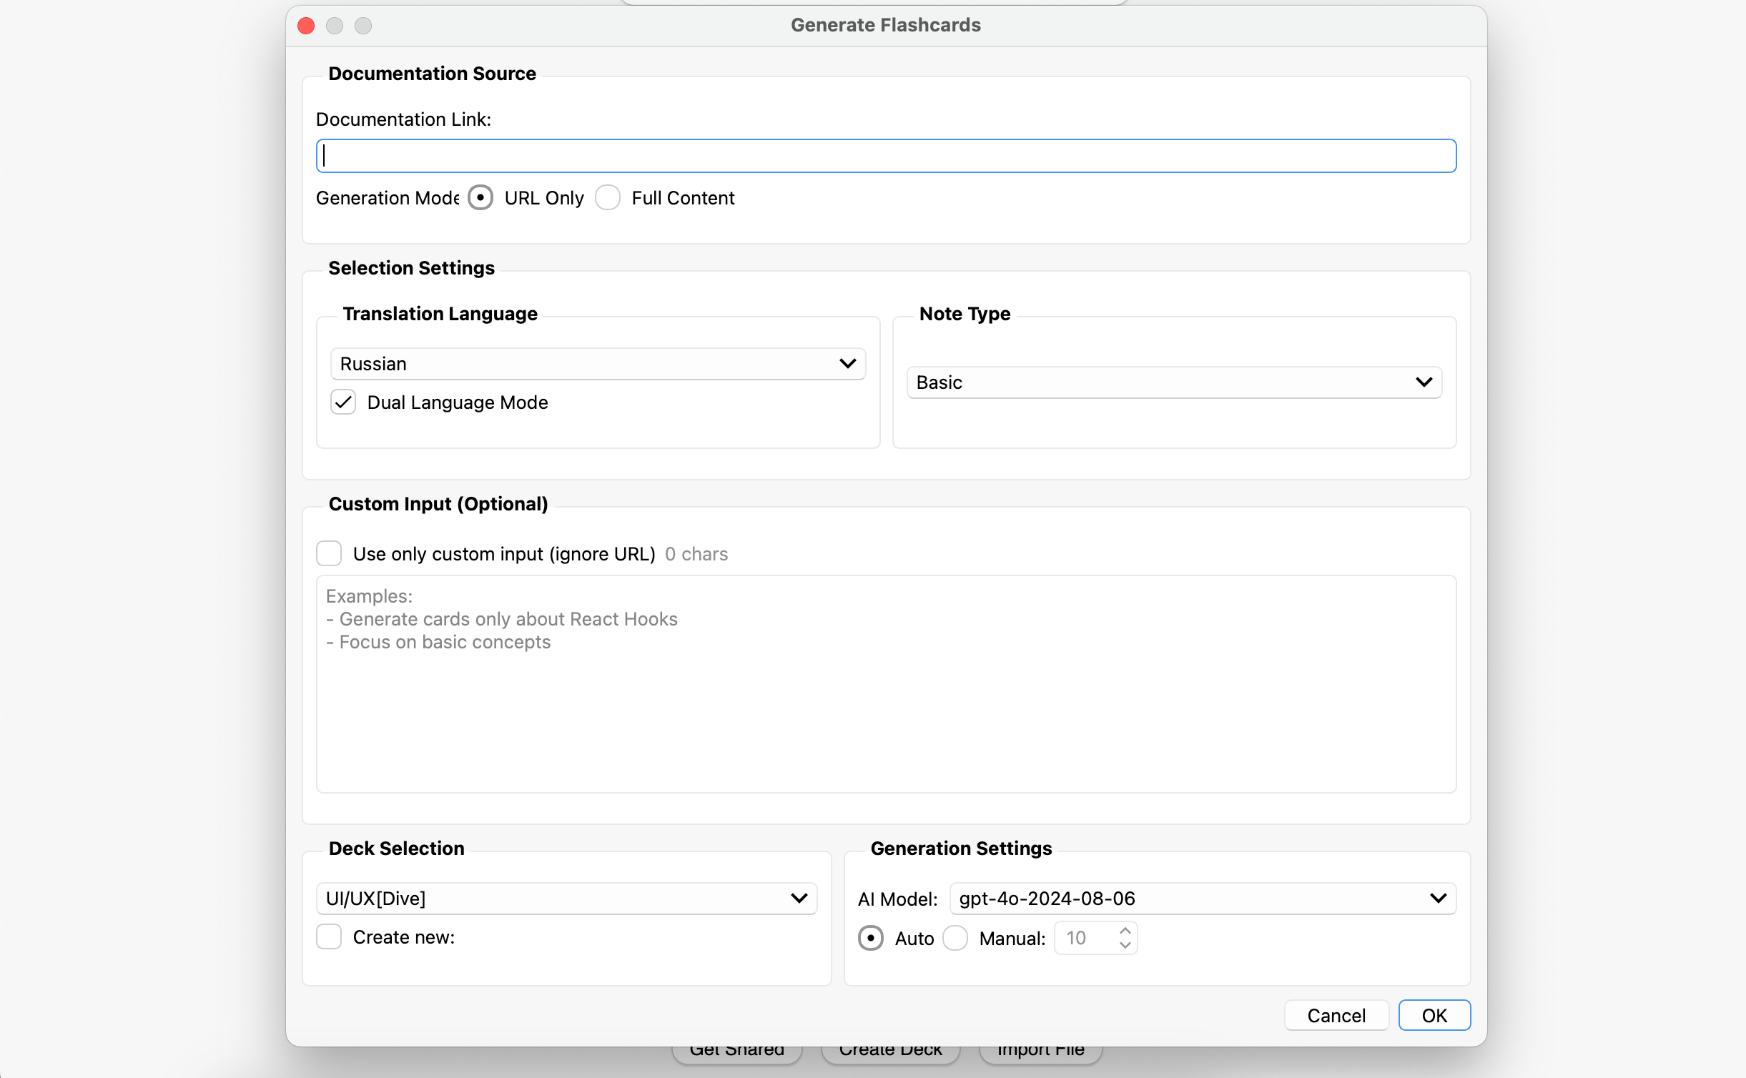Select Manual card count option
The height and width of the screenshot is (1078, 1746).
[955, 939]
